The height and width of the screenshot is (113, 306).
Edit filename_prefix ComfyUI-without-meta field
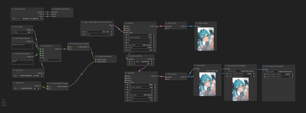(x=208, y=71)
